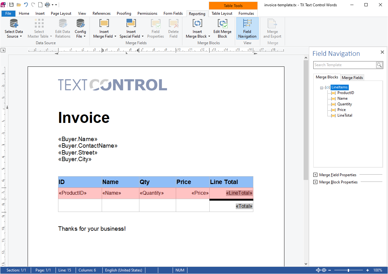Select Quantity in the field tree
Viewport: 388px width, 274px height.
(x=345, y=104)
